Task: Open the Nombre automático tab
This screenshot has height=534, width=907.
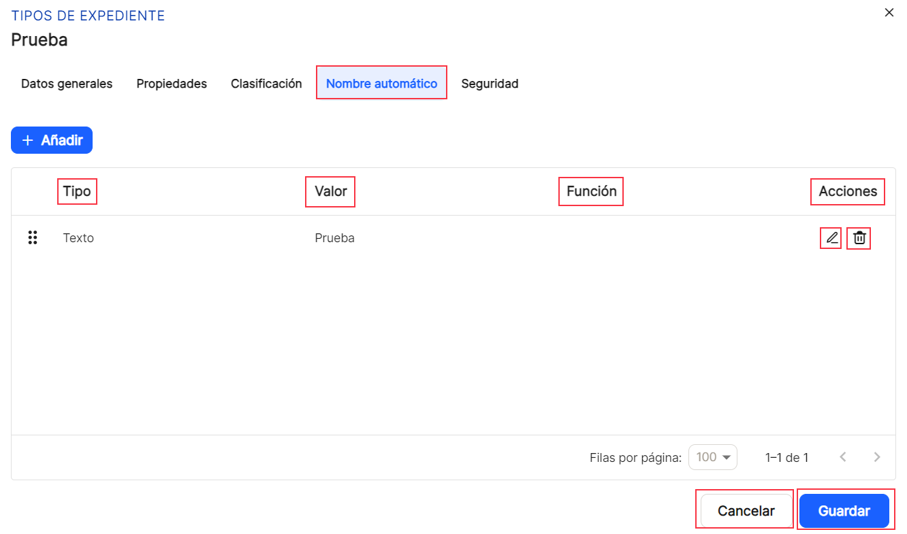Action: click(381, 84)
